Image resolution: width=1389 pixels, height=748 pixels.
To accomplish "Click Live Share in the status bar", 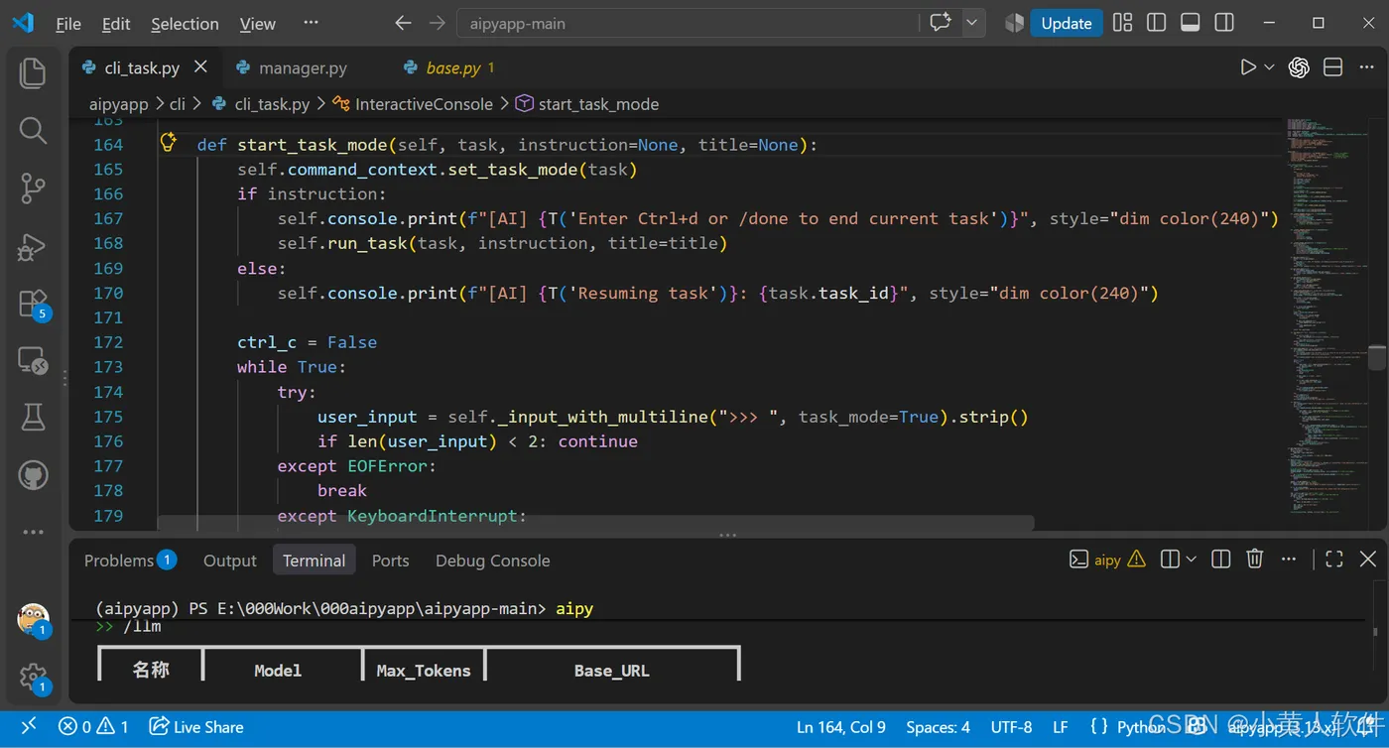I will point(196,727).
